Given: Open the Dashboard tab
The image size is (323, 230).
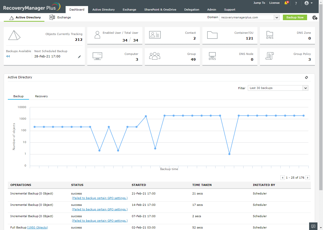Looking at the screenshot, I should (77, 10).
